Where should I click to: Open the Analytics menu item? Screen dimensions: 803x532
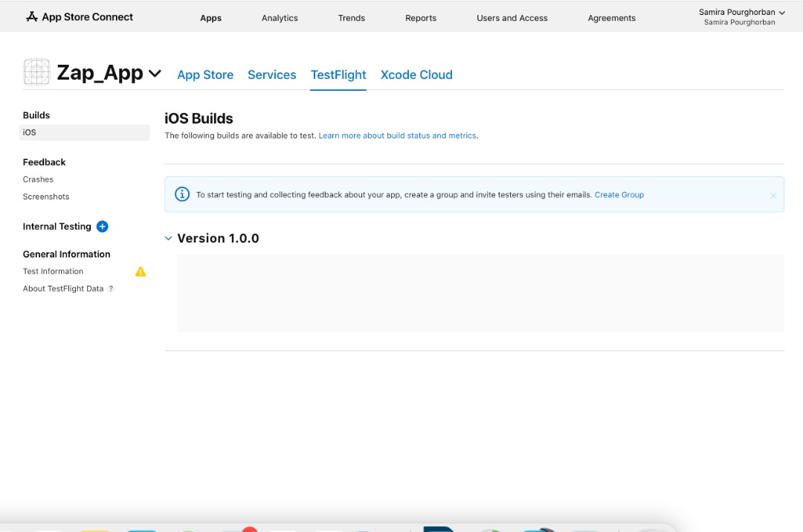280,18
